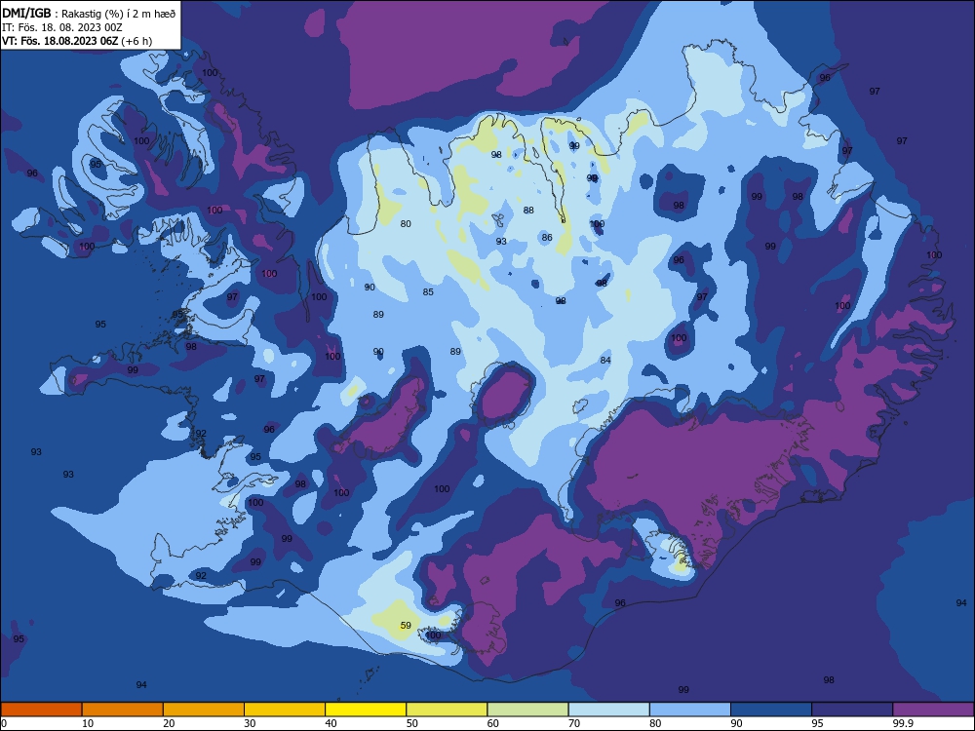Click the legend scale label '50'
This screenshot has height=731, width=975.
412,723
